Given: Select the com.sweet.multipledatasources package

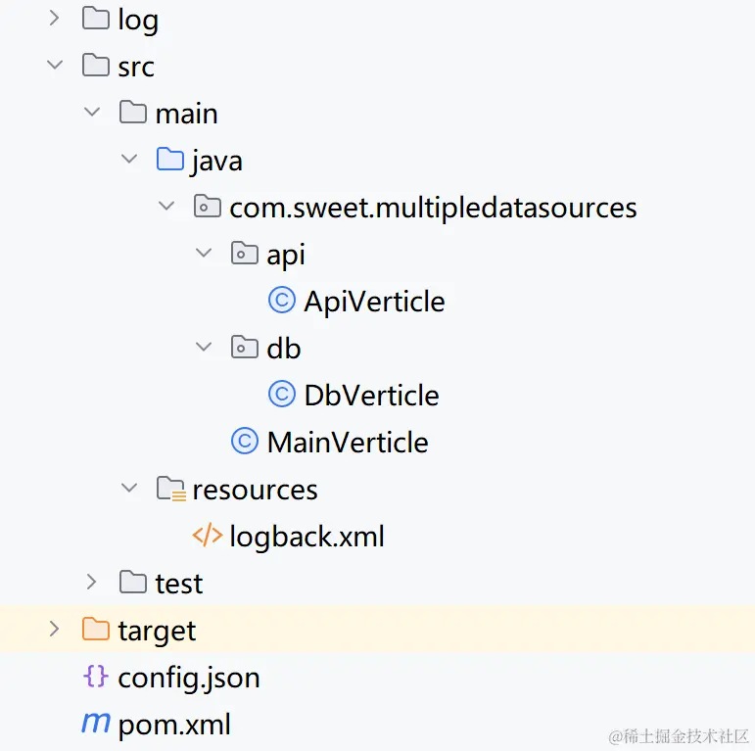Looking at the screenshot, I should [x=433, y=207].
